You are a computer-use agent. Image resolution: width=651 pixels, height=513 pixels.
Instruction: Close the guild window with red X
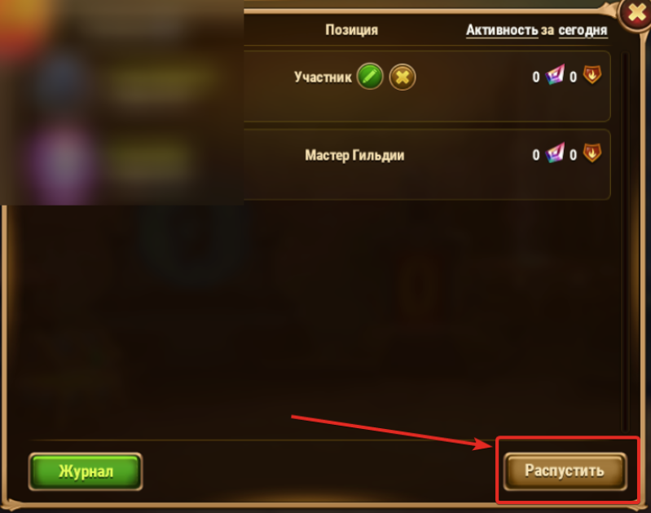pyautogui.click(x=636, y=13)
